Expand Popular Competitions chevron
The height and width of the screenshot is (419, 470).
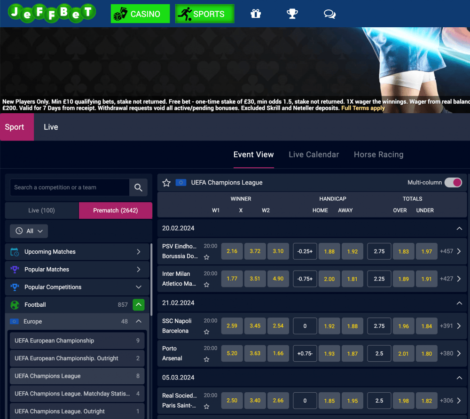point(139,287)
